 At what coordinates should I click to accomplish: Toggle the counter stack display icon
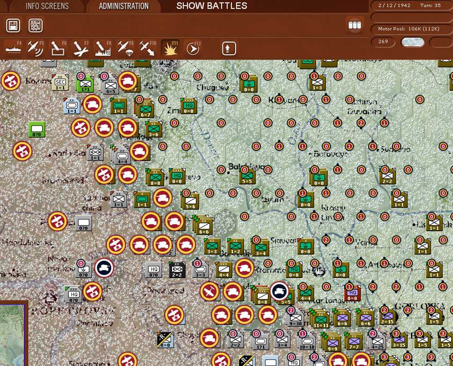tap(355, 24)
